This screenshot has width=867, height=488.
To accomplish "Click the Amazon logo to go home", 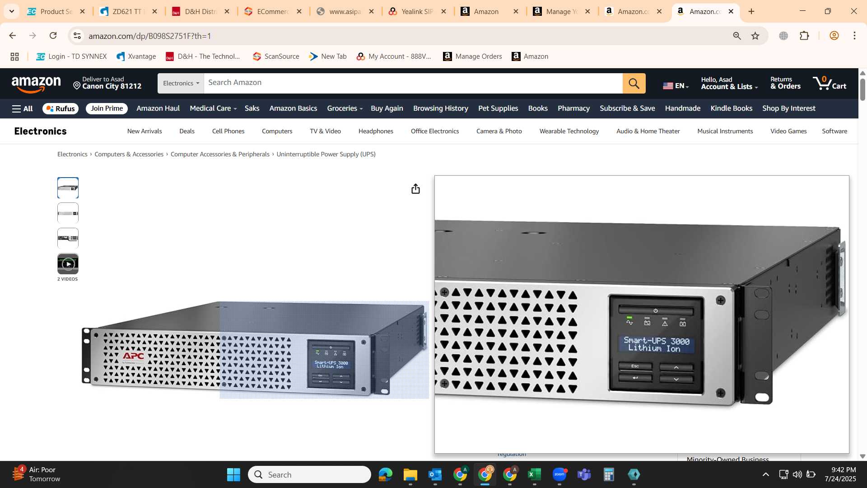I will (x=36, y=84).
